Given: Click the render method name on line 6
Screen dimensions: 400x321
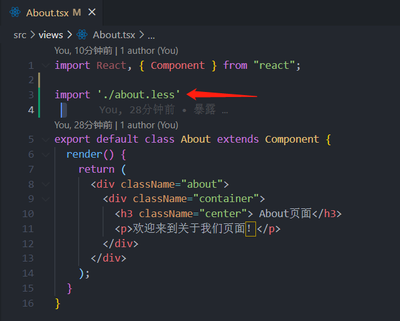Looking at the screenshot, I should (x=84, y=155).
